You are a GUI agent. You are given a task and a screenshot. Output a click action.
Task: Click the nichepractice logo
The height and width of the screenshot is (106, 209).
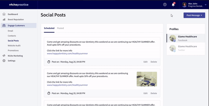coord(19,5)
